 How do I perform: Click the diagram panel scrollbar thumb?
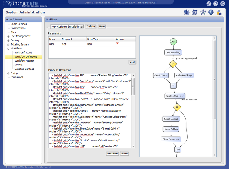[214, 79]
